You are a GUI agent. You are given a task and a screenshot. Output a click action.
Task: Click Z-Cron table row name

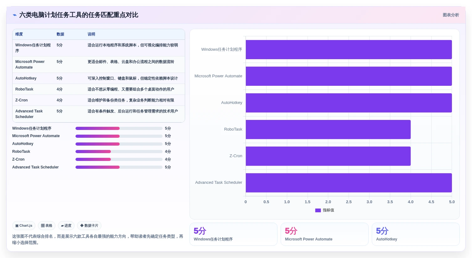(22, 100)
